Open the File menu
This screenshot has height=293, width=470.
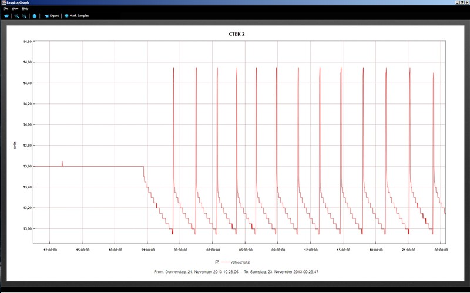(x=5, y=9)
